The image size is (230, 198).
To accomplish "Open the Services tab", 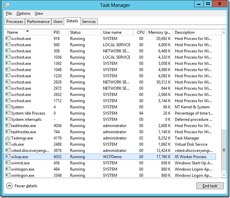I will tap(89, 22).
